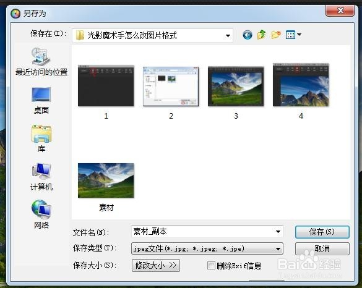Go to 桌面 in the sidebar
362x288 pixels.
click(x=41, y=101)
